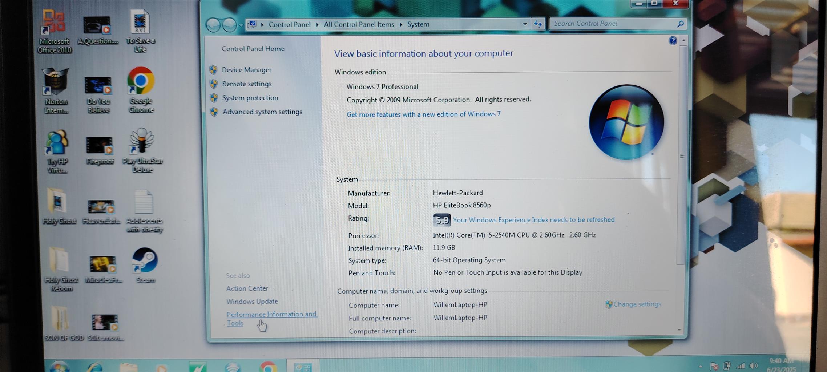Image resolution: width=827 pixels, height=372 pixels.
Task: Open Play UltraStar Deluxe shortcut
Action: [x=142, y=142]
